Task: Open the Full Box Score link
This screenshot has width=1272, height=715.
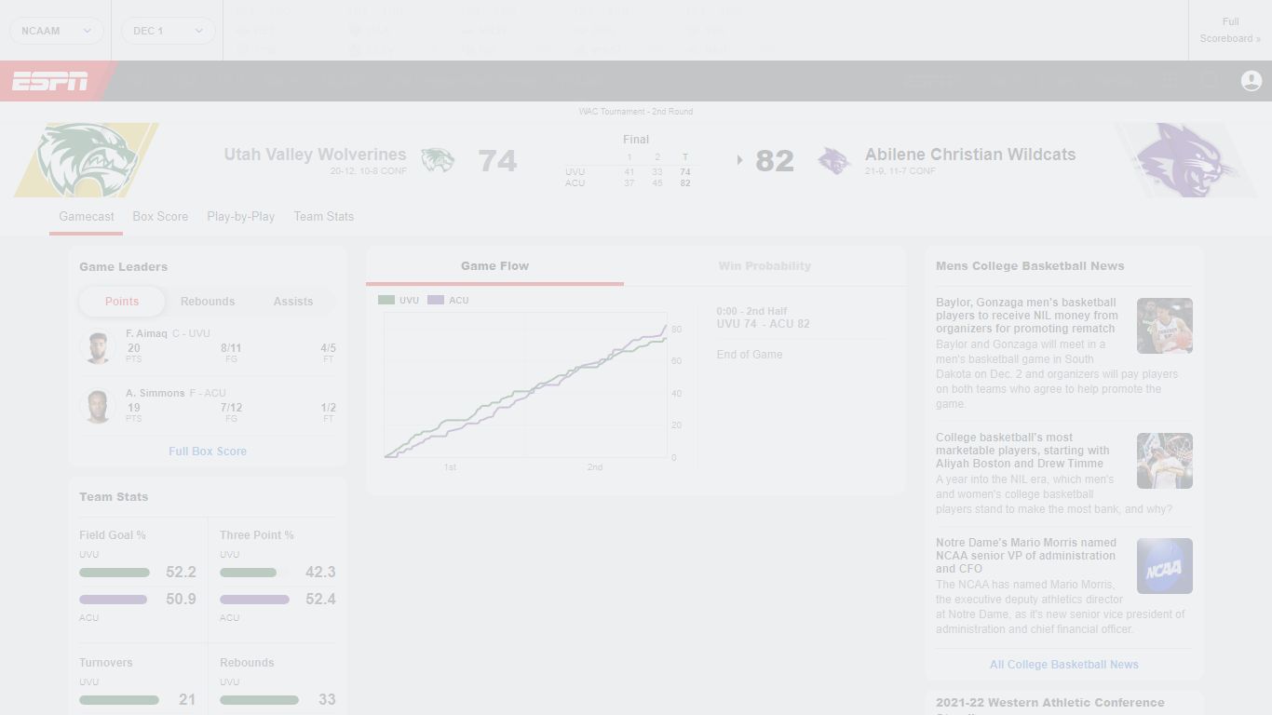Action: [x=208, y=452]
